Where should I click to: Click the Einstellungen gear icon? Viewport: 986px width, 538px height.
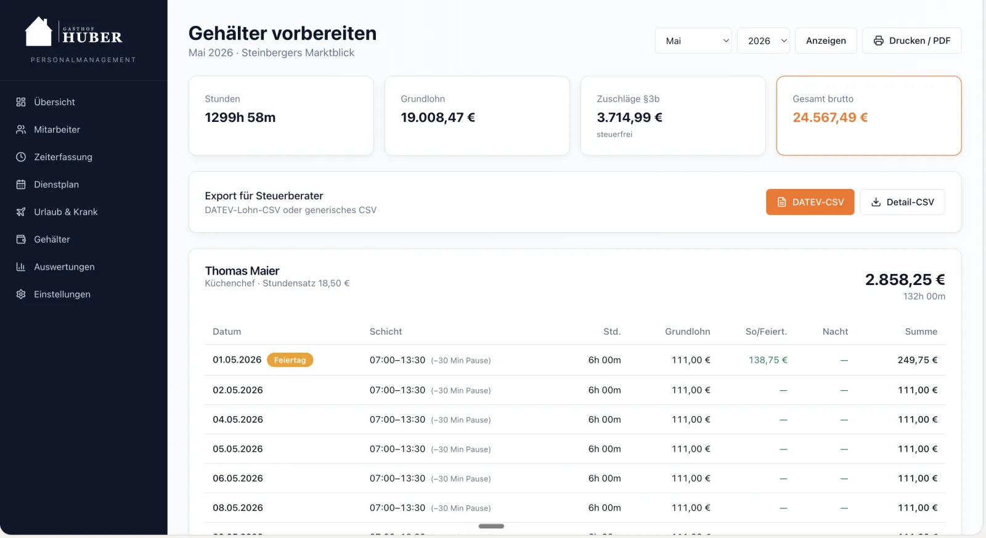[x=21, y=294]
